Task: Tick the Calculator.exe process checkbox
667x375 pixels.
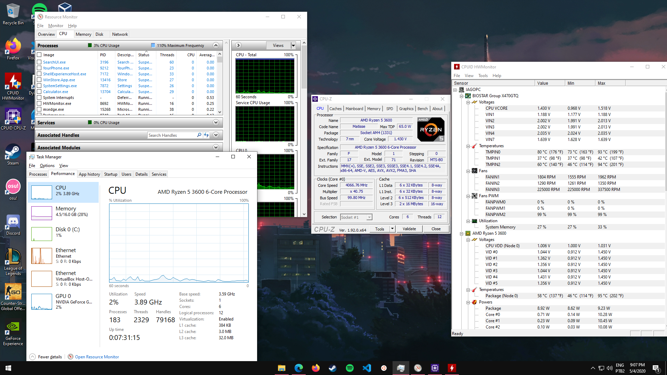Action: [x=39, y=92]
